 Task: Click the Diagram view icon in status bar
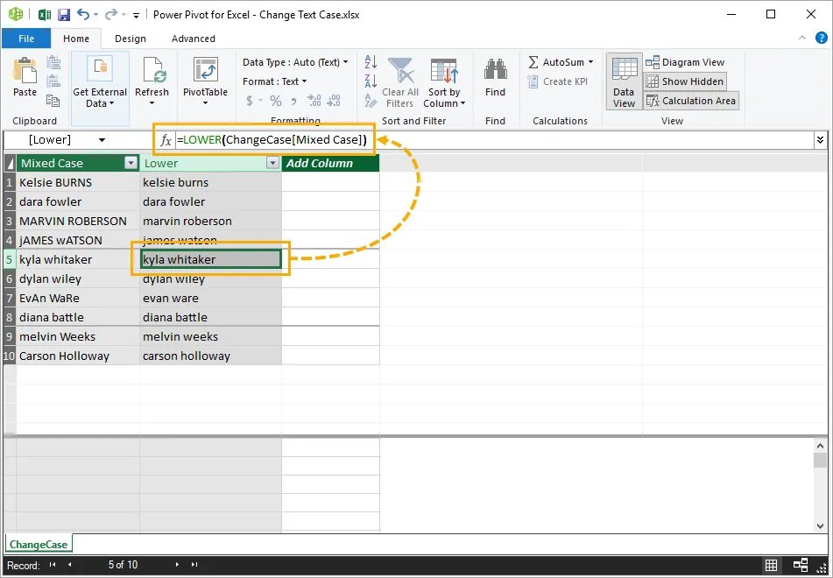click(801, 565)
